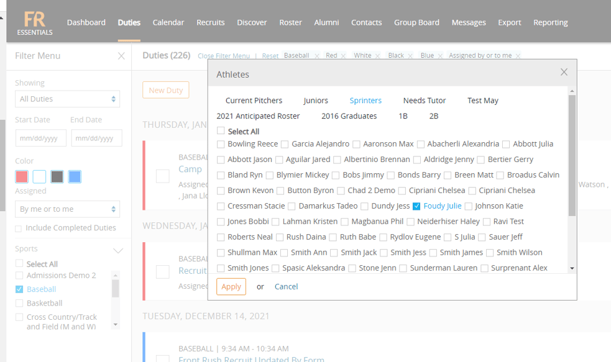
Task: Click the Start Date input field
Action: coord(40,138)
